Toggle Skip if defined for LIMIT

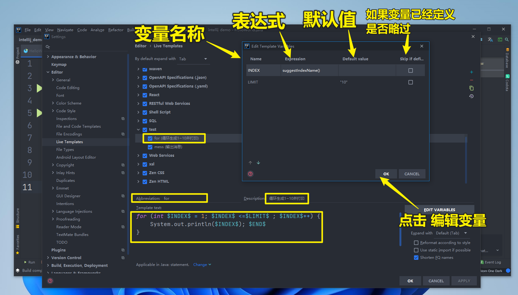pos(411,82)
